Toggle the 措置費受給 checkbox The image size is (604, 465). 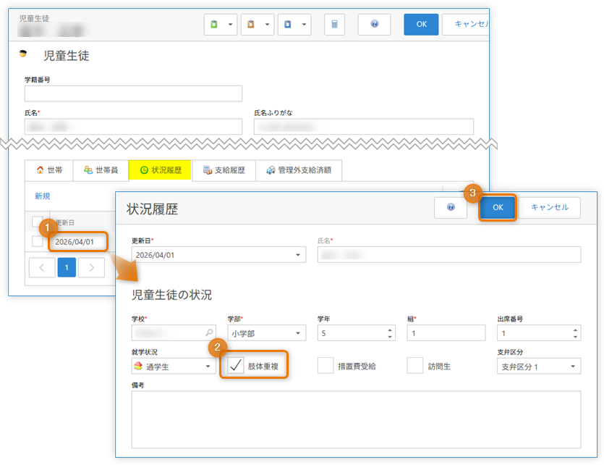pyautogui.click(x=326, y=365)
